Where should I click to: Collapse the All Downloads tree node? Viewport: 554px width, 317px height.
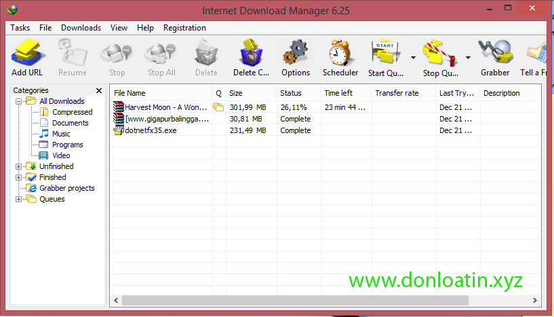click(x=19, y=101)
